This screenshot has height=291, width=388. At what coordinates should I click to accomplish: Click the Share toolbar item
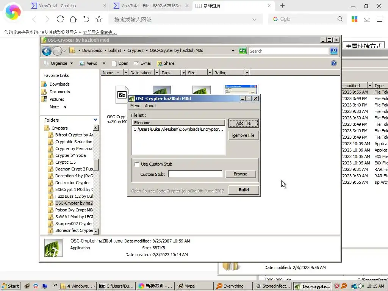[166, 63]
